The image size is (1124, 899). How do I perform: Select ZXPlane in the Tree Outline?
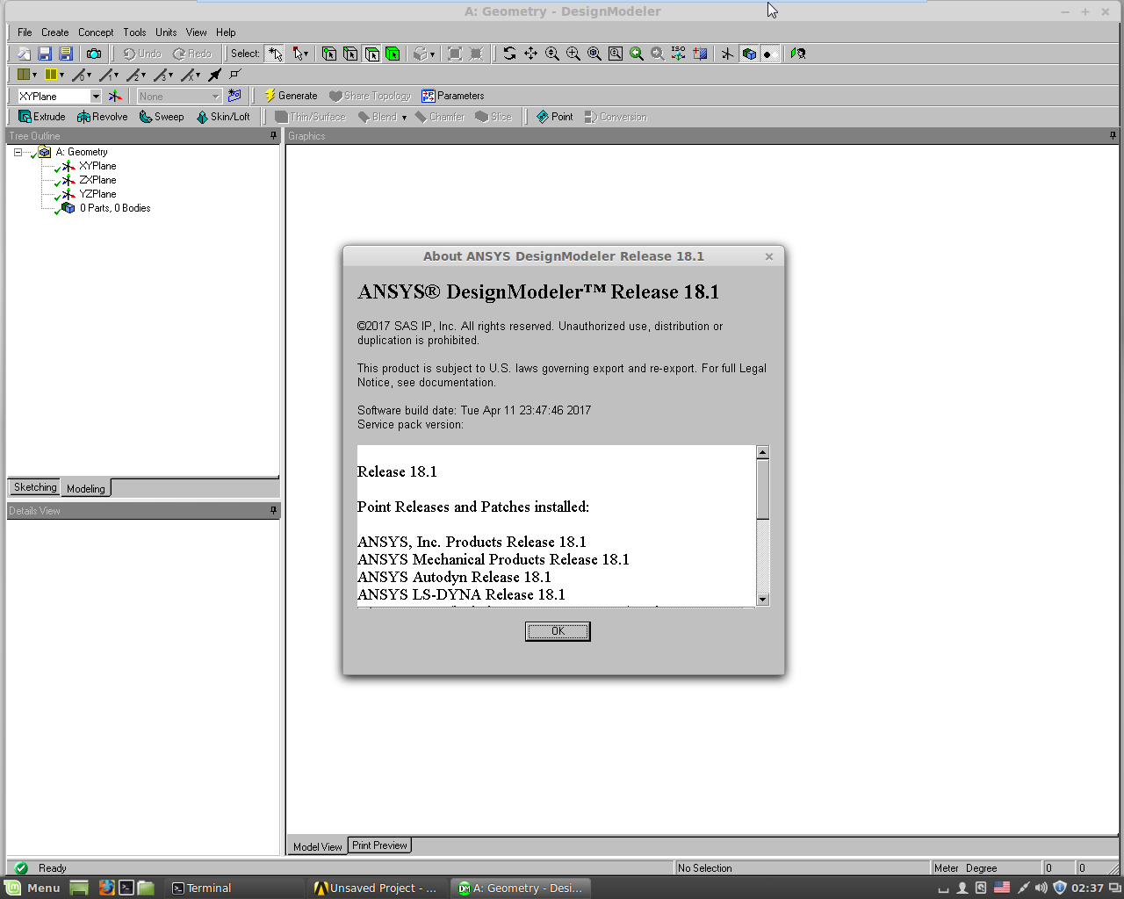(x=97, y=180)
